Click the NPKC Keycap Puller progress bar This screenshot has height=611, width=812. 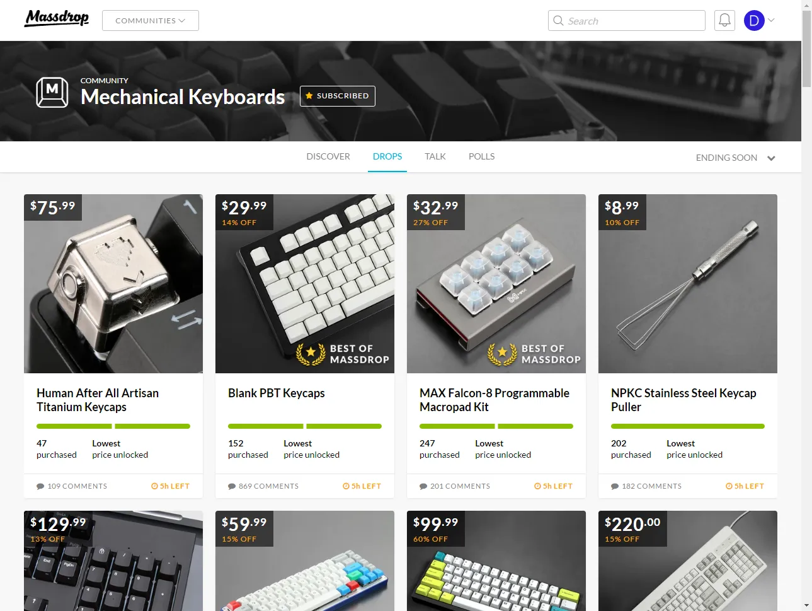[x=688, y=426]
